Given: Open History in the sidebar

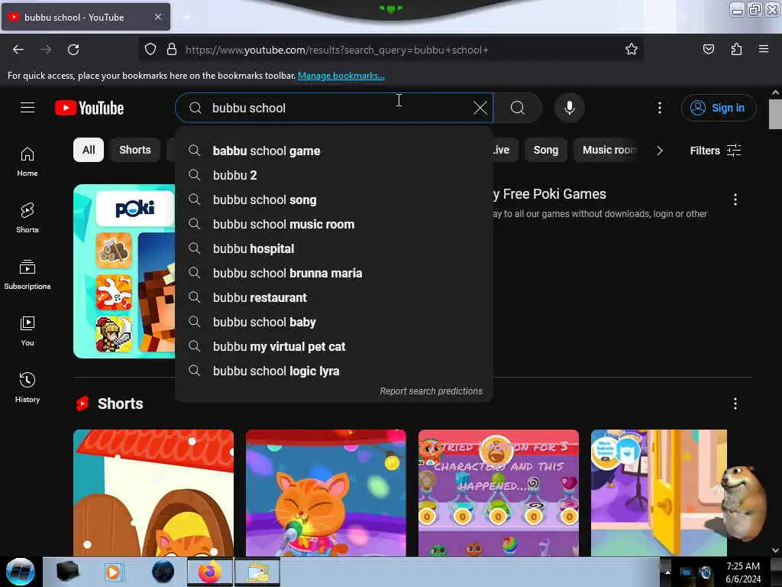Looking at the screenshot, I should pyautogui.click(x=27, y=388).
